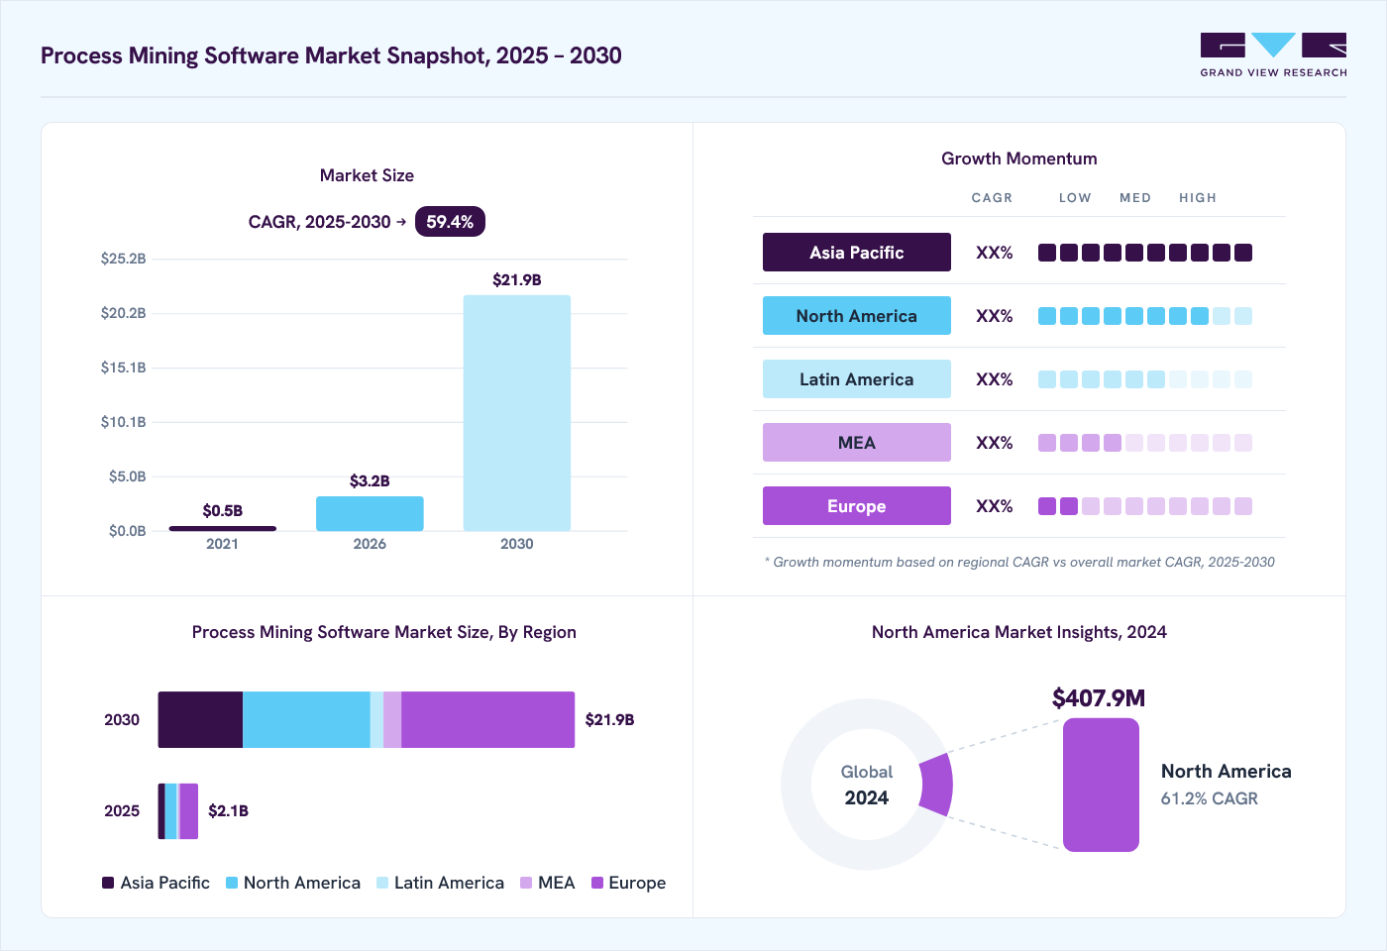The image size is (1387, 951).
Task: Click the $407.9M value label
Action: coord(1099,698)
